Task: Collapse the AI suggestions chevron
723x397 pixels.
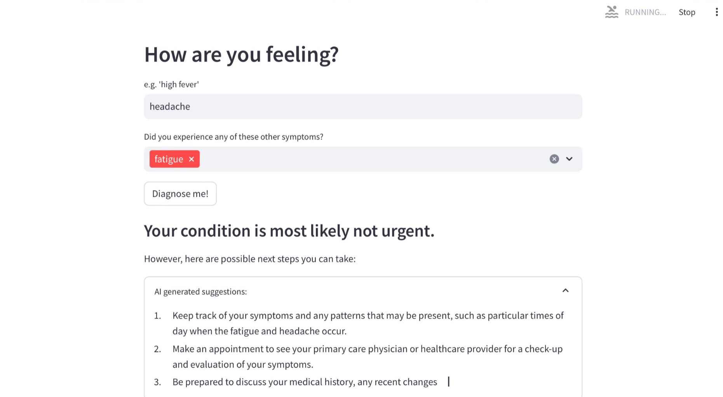Action: (565, 291)
